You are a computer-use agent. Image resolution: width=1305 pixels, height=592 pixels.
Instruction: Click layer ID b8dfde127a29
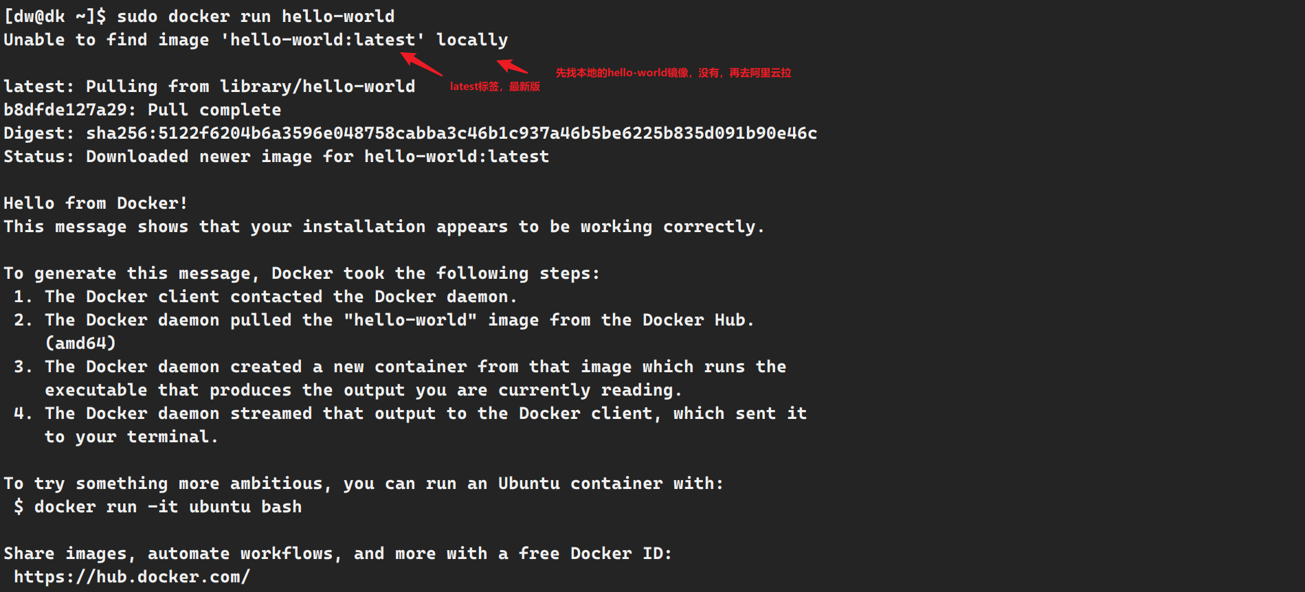65,110
